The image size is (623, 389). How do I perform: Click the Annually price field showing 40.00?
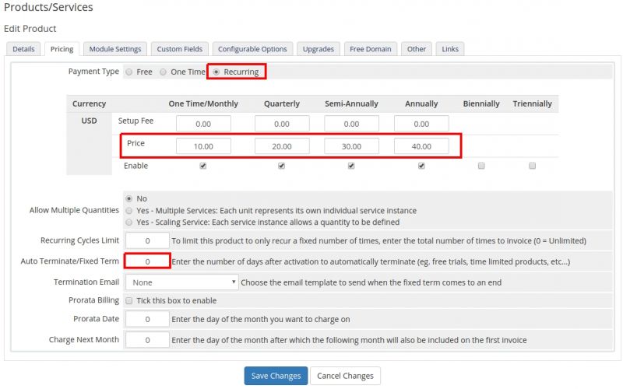421,146
